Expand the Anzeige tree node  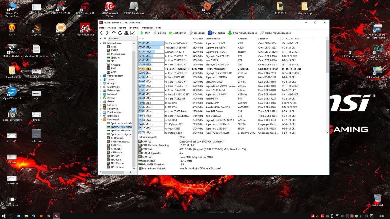(x=101, y=83)
